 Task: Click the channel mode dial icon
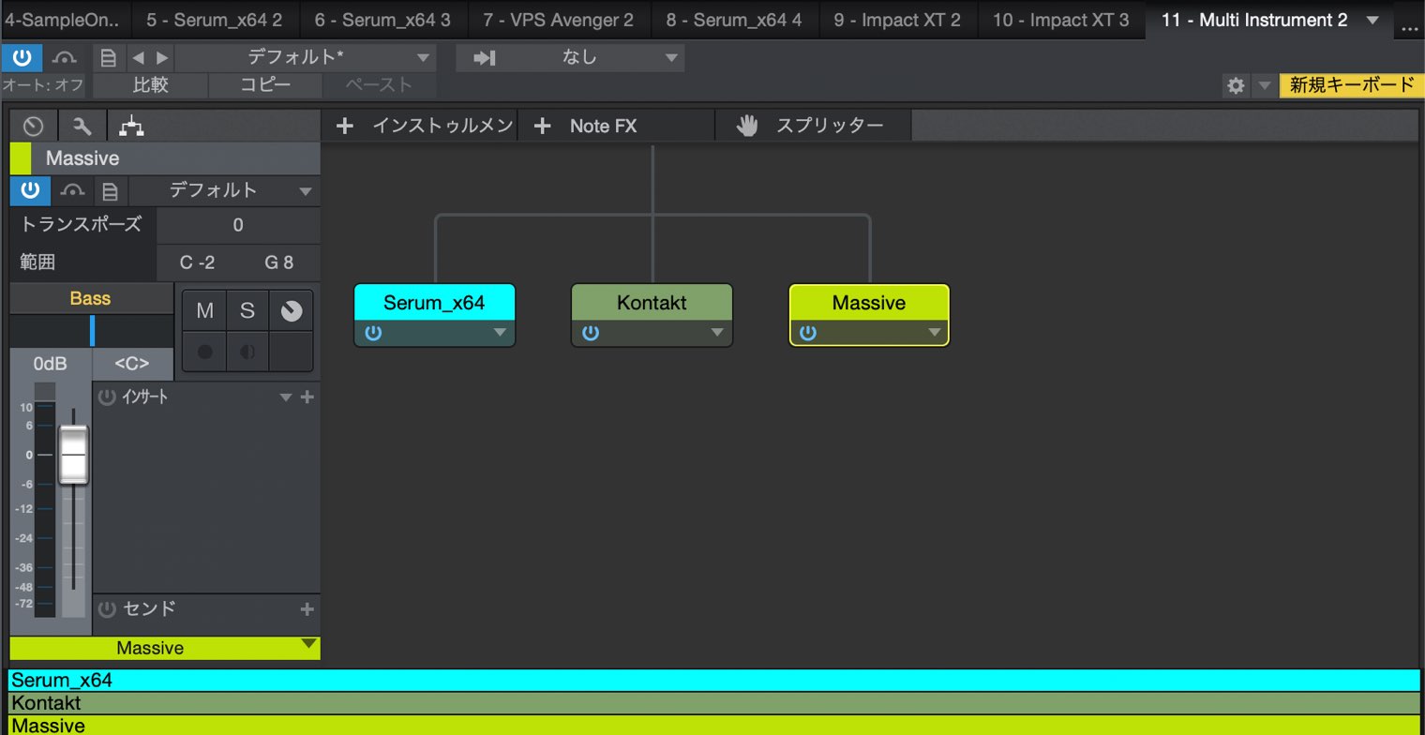coord(292,311)
